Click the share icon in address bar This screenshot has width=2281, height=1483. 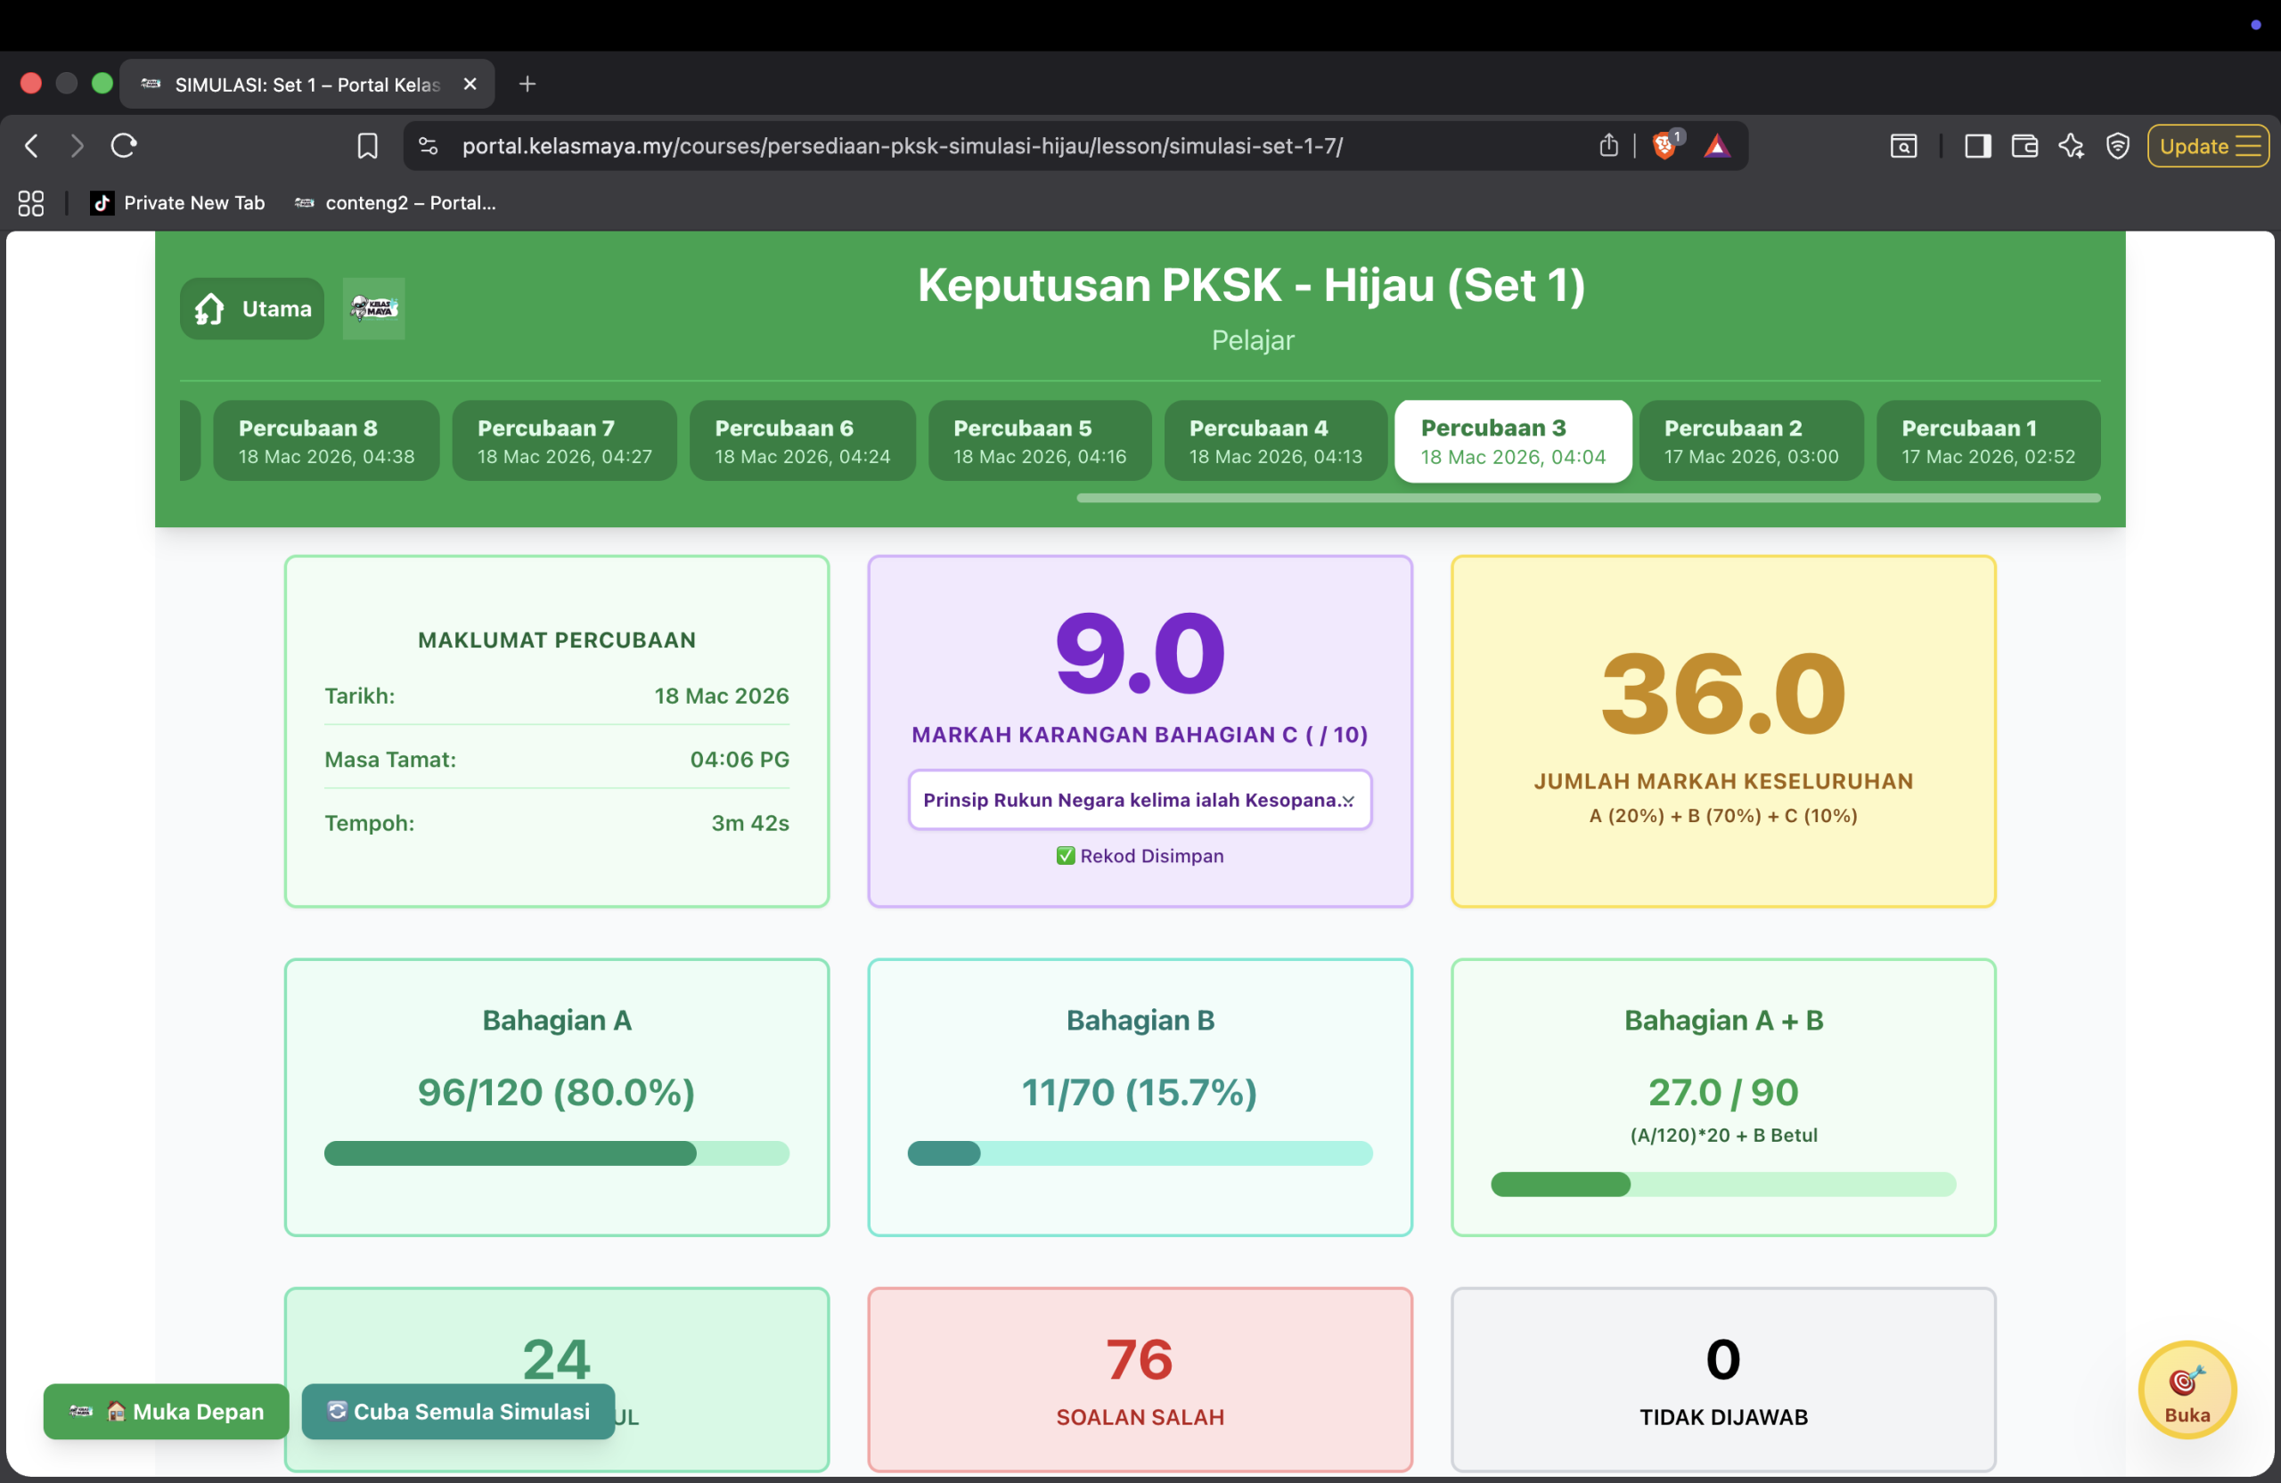[1608, 144]
